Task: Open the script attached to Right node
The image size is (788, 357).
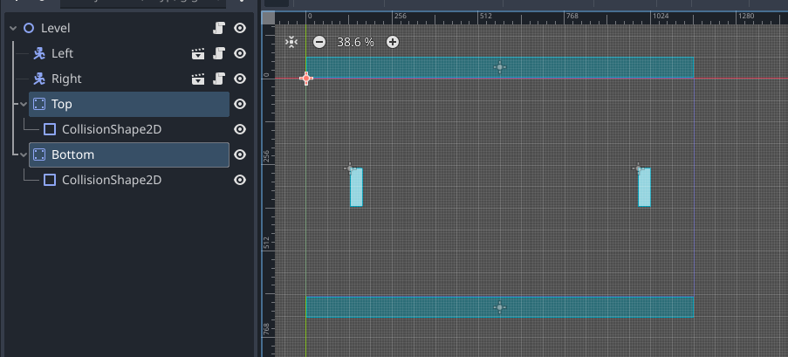Action: coord(220,79)
